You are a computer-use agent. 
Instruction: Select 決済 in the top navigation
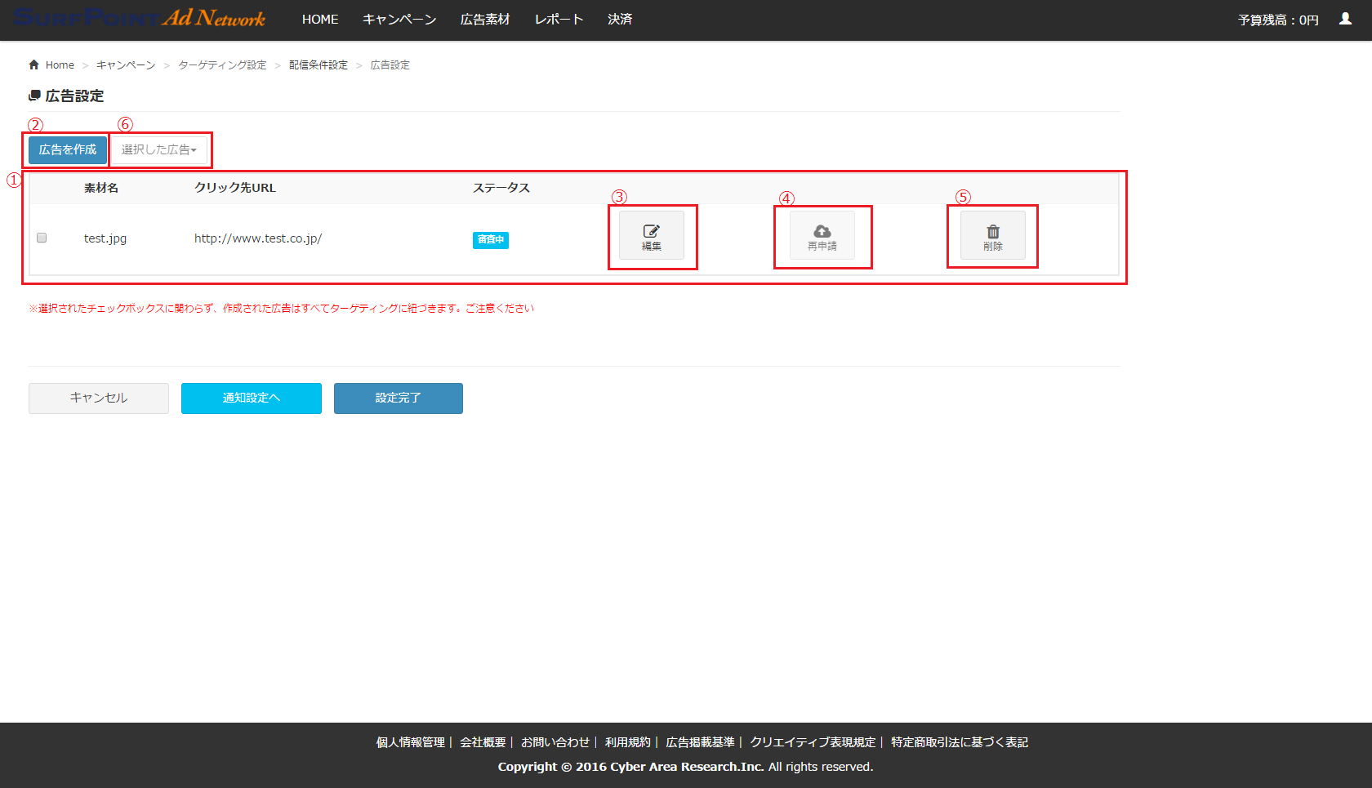click(620, 19)
